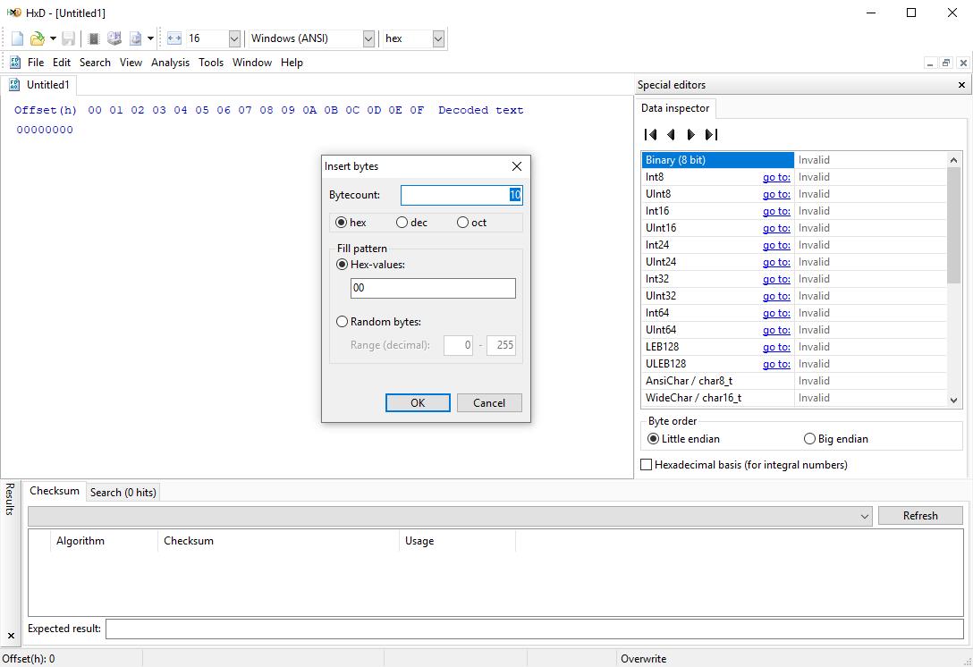Click the Open main memory (RAM) icon
Image resolution: width=973 pixels, height=667 pixels.
pos(93,38)
